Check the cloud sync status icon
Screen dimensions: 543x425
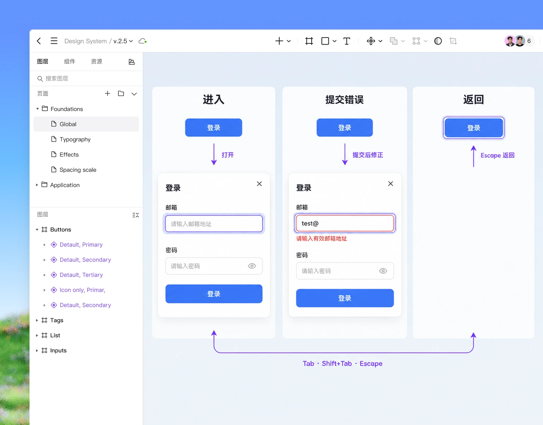[x=142, y=41]
